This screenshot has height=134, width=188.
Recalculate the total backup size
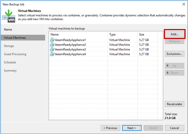[175, 104]
